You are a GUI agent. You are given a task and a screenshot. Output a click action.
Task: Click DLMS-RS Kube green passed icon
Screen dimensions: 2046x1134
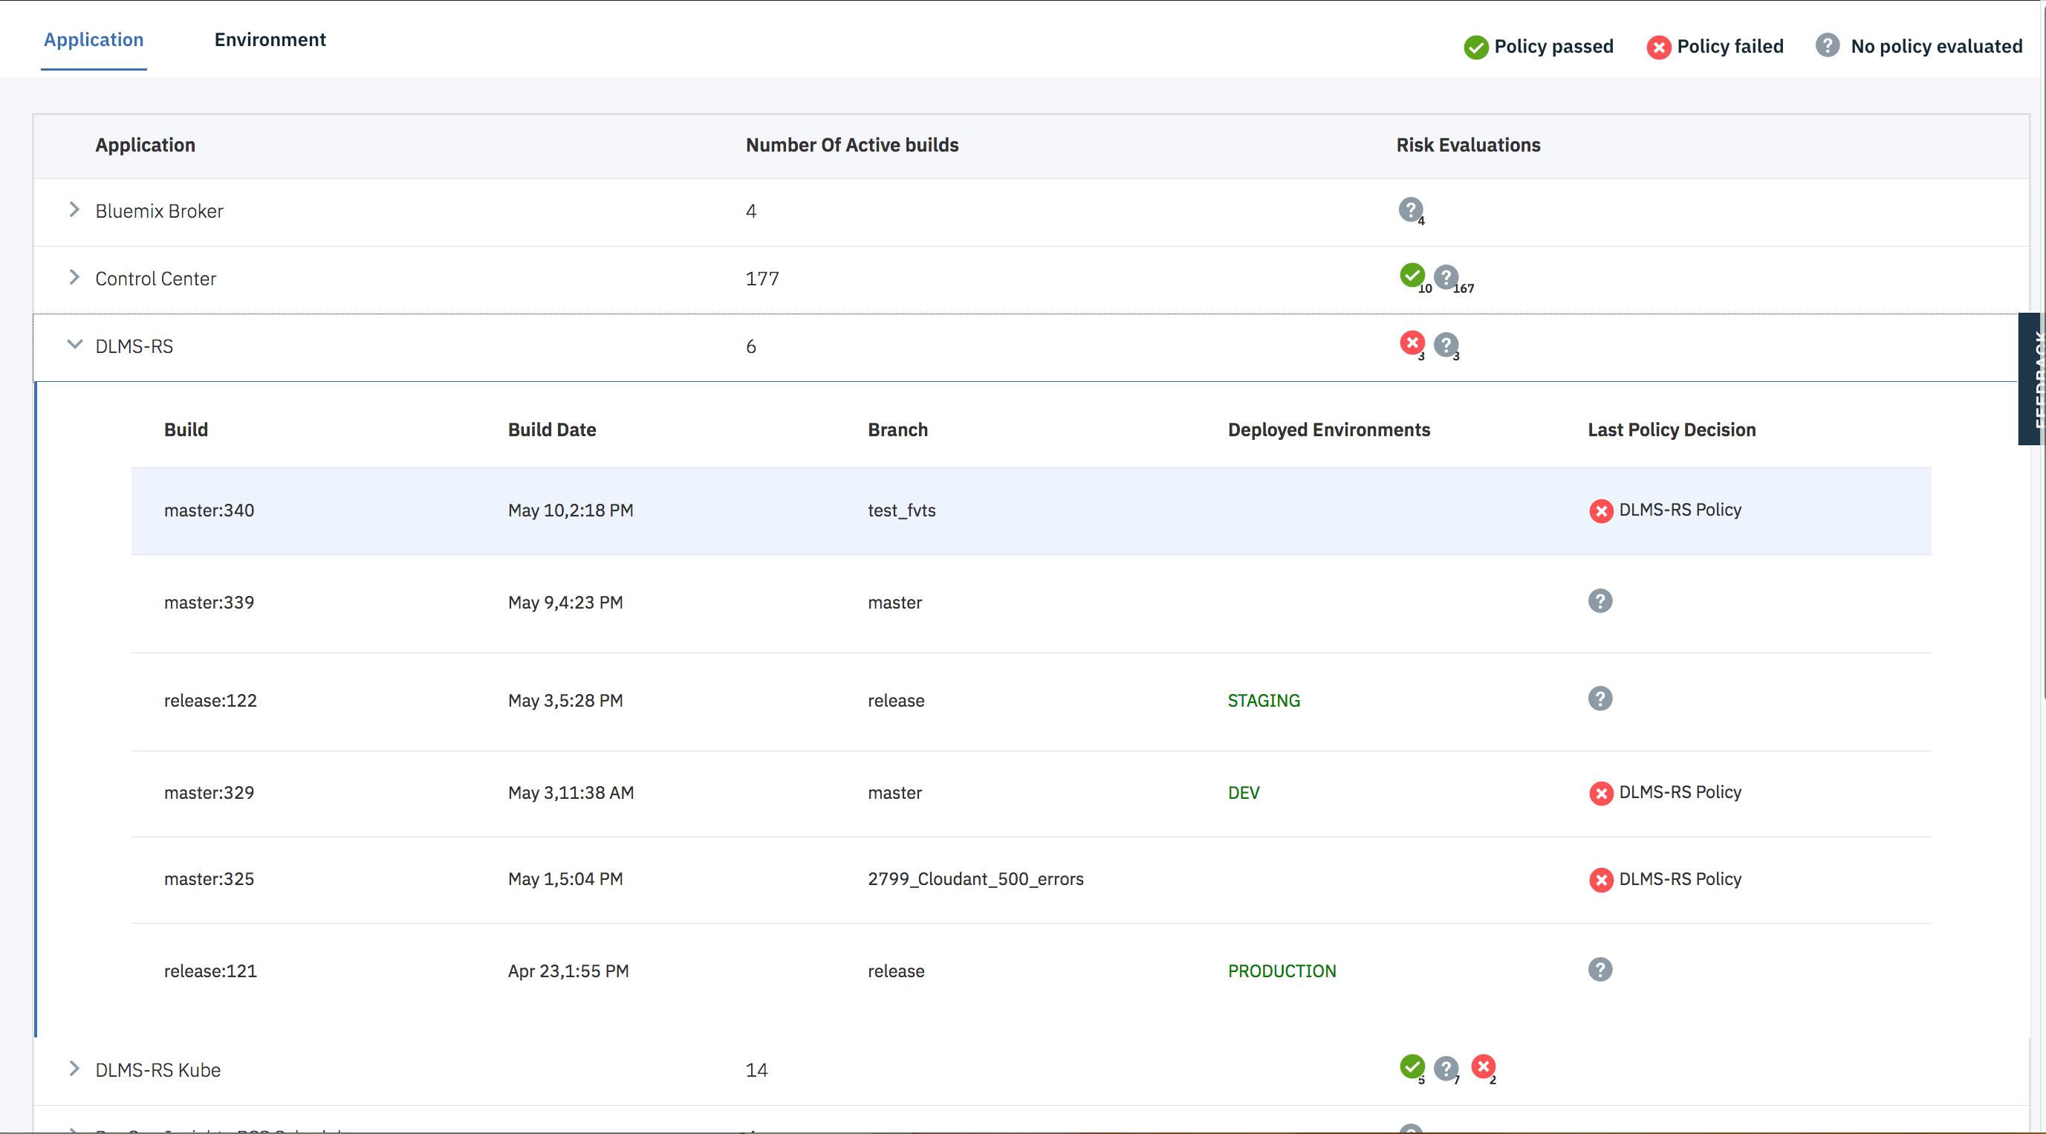pyautogui.click(x=1412, y=1066)
